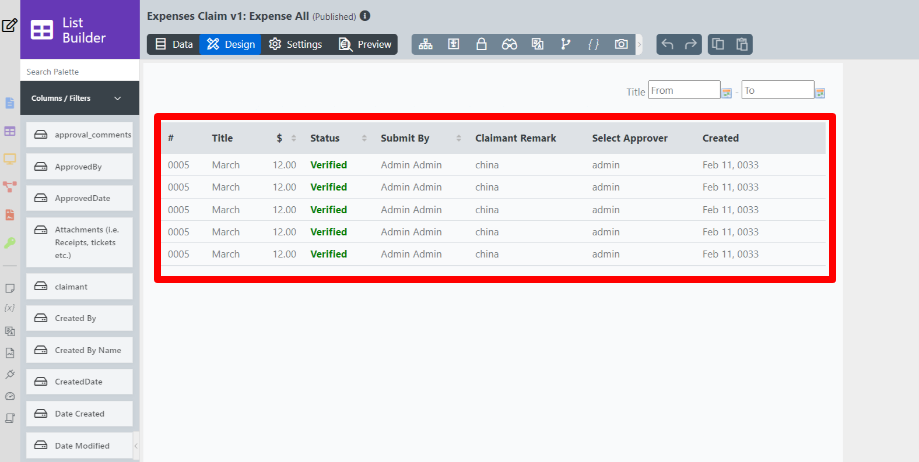The image size is (919, 462).
Task: Click the camera screenshot toolbar icon
Action: point(622,44)
